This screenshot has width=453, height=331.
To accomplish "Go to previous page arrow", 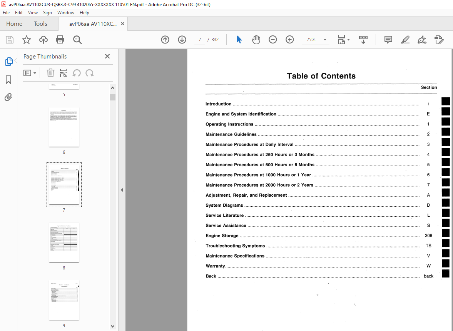I will click(165, 40).
